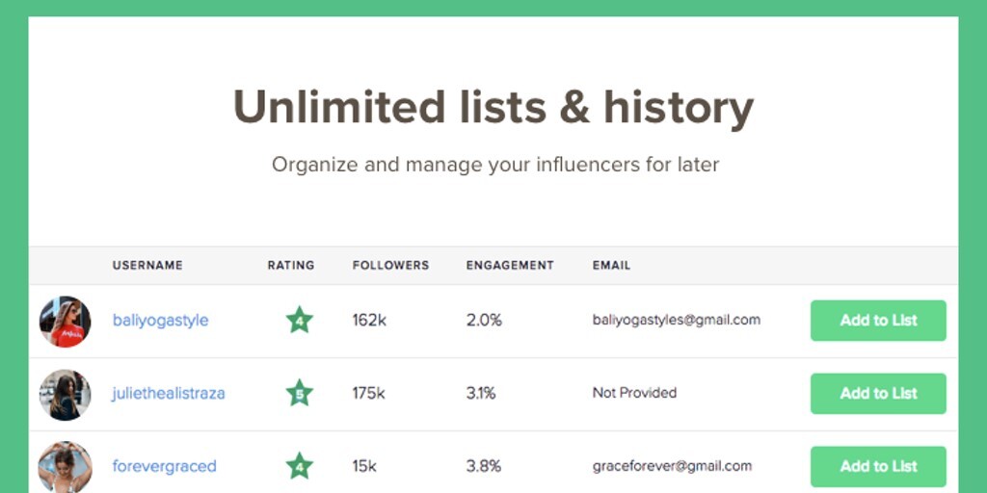Add baliyogastyle to list
The width and height of the screenshot is (987, 493).
pyautogui.click(x=878, y=321)
